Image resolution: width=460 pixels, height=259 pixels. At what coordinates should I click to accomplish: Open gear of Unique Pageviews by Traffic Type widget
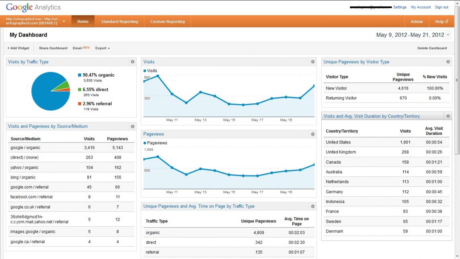point(313,206)
